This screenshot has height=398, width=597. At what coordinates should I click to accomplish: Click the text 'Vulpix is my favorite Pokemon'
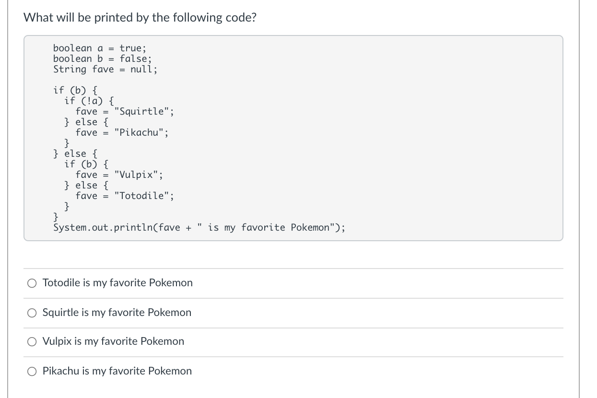113,341
